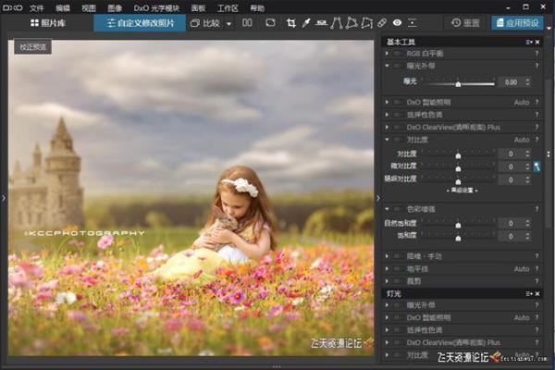
Task: Enable the 地平线 correction toggle
Action: (398, 268)
